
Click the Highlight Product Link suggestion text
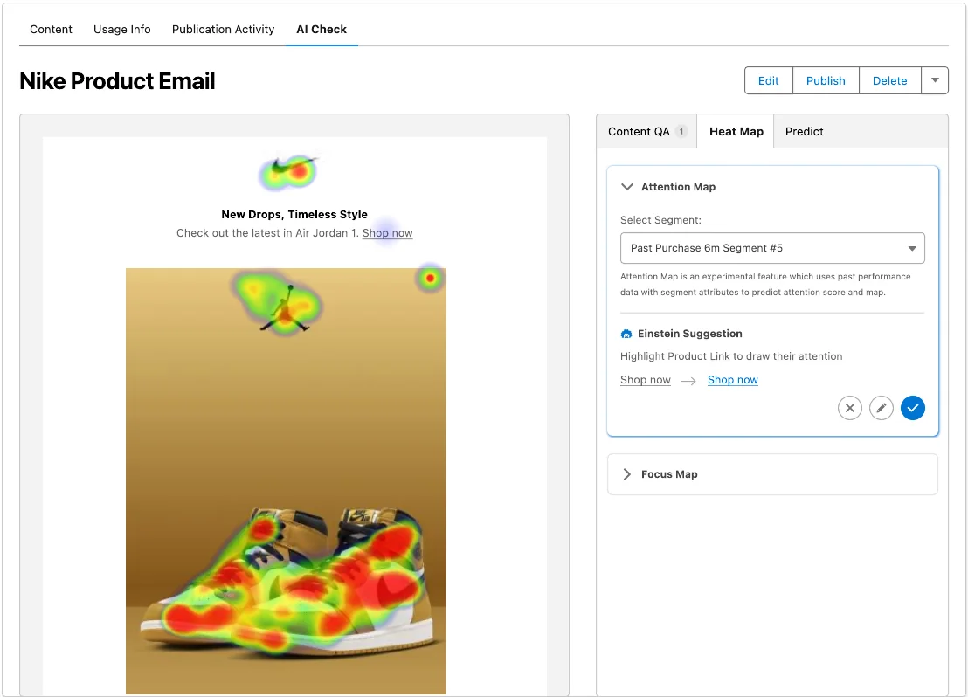[731, 357]
